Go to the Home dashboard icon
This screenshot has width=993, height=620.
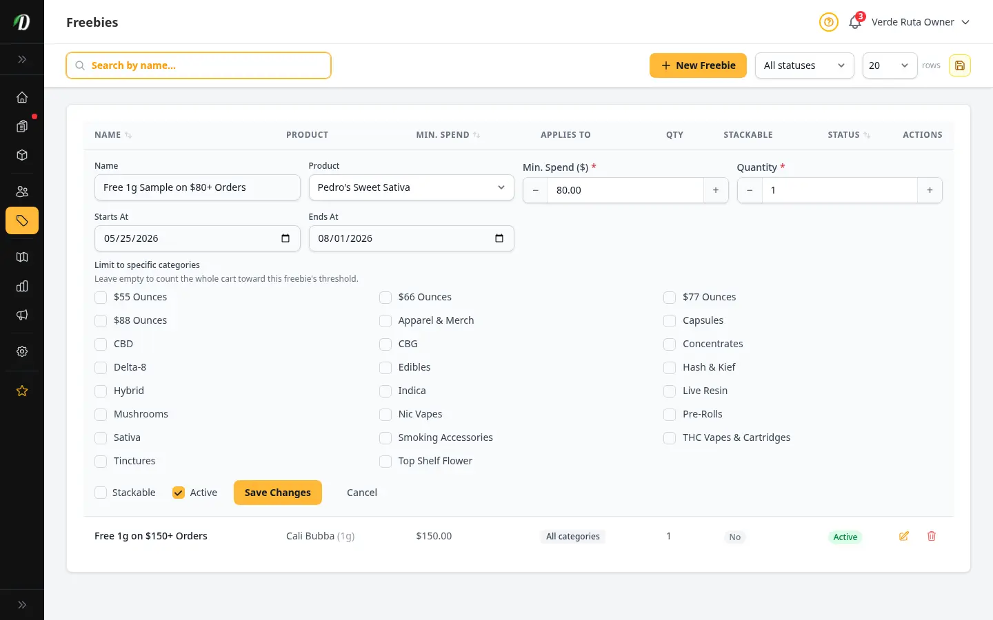22,97
